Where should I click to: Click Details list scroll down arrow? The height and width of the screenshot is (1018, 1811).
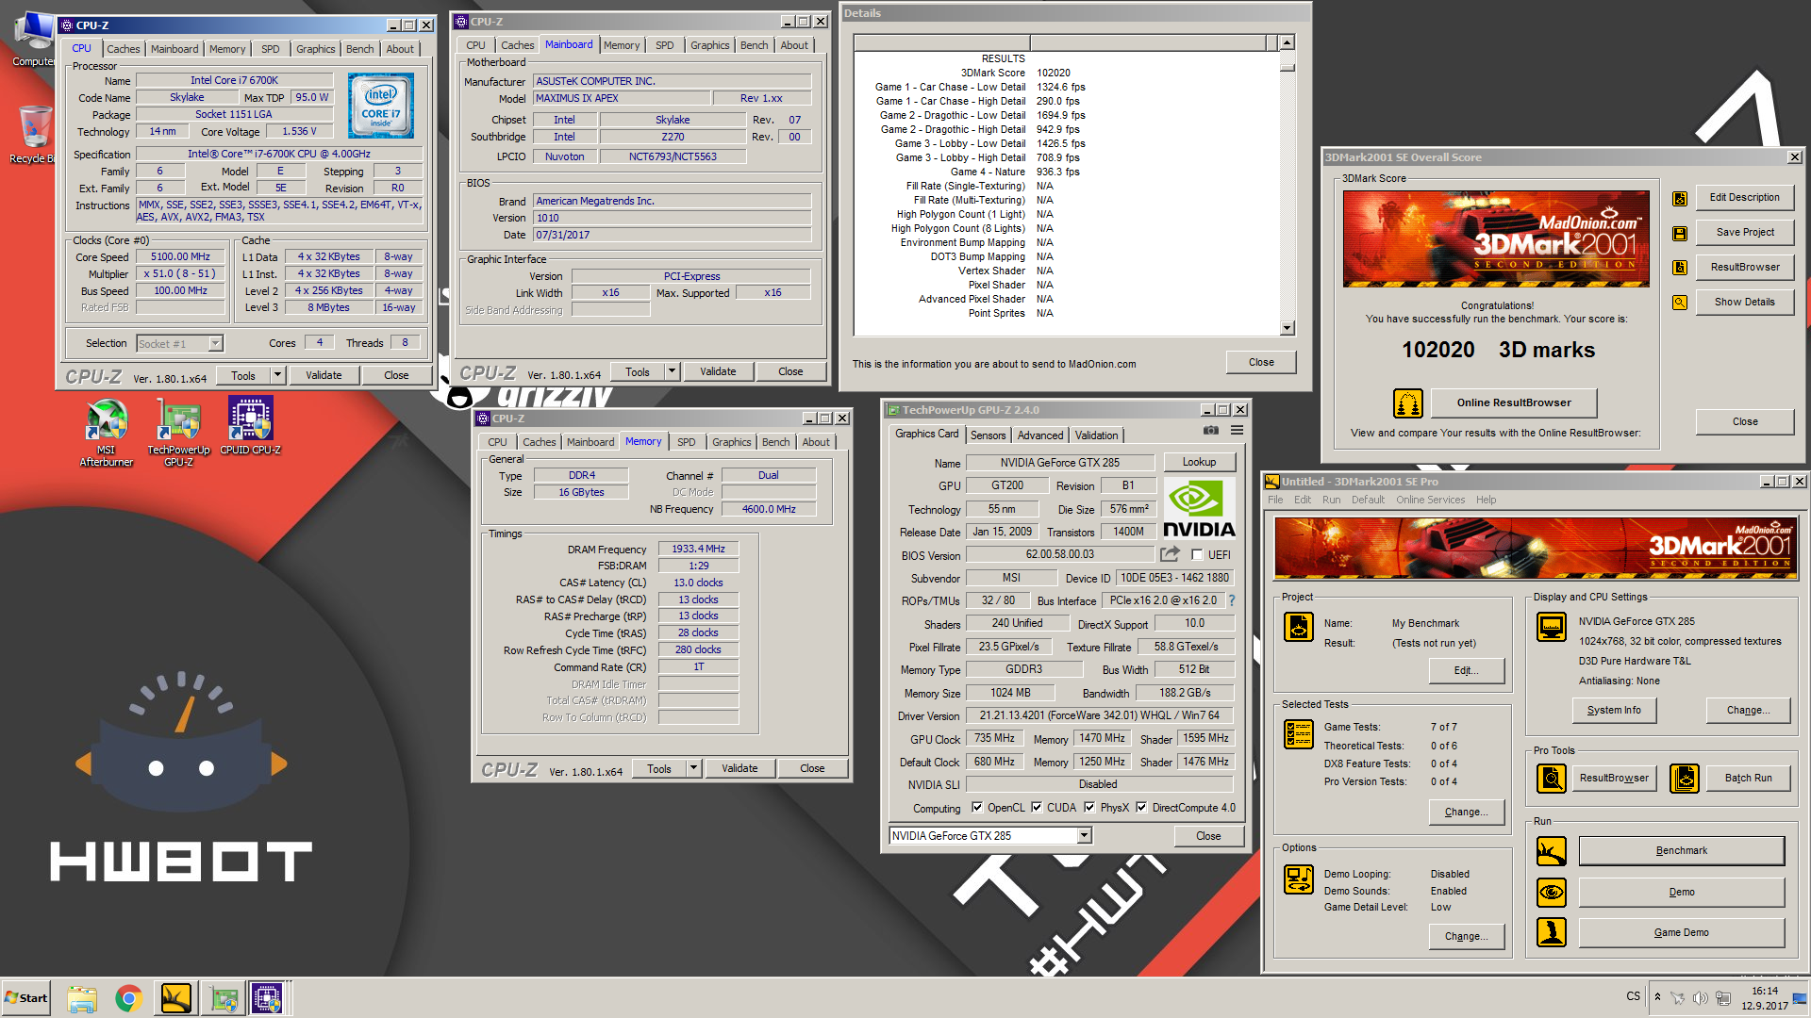[1288, 328]
